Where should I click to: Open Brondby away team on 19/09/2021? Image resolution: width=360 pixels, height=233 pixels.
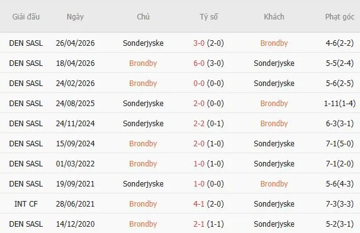pos(274,184)
